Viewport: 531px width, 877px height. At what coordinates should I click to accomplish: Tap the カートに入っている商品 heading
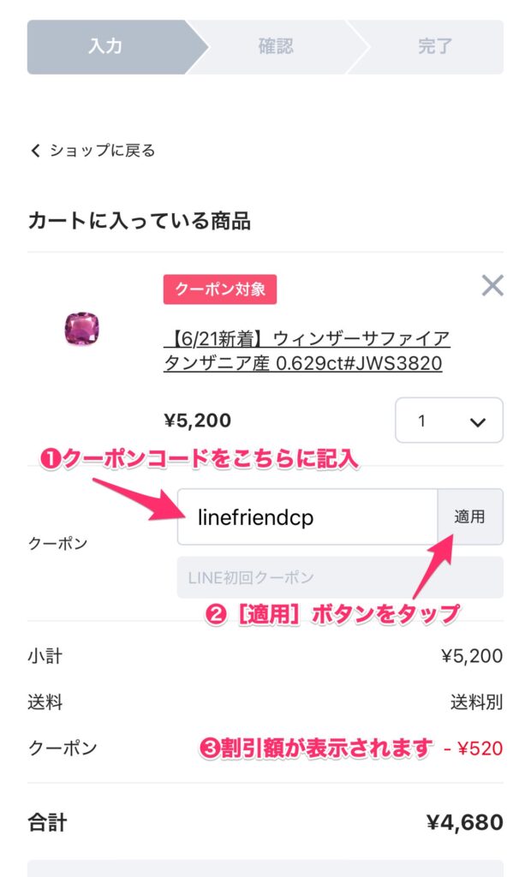click(140, 221)
